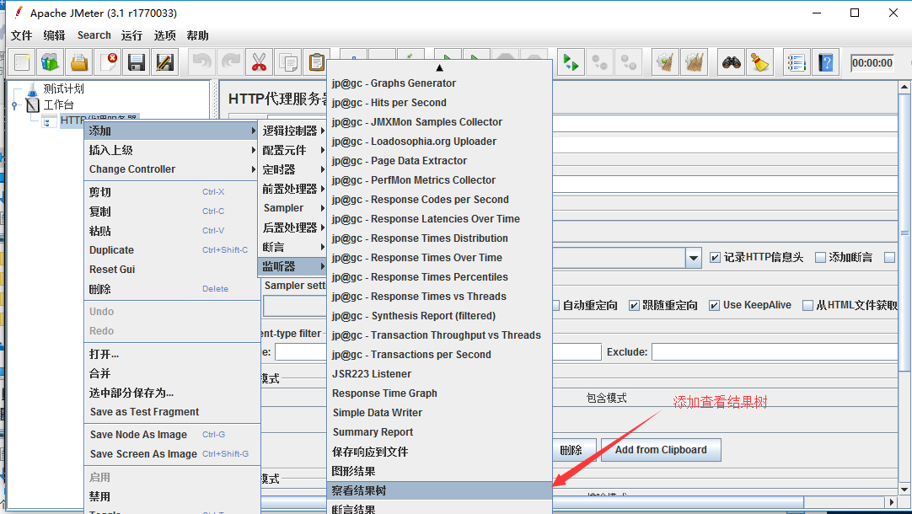912x514 pixels.
Task: Toggle the 自动重定向 checkbox
Action: pos(556,305)
